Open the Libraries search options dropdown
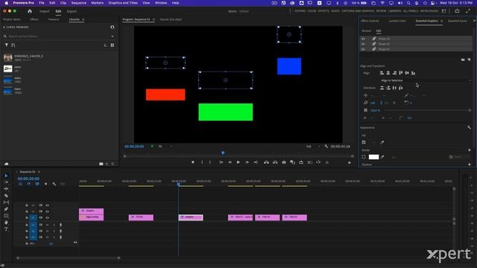The height and width of the screenshot is (268, 477). pos(113,36)
